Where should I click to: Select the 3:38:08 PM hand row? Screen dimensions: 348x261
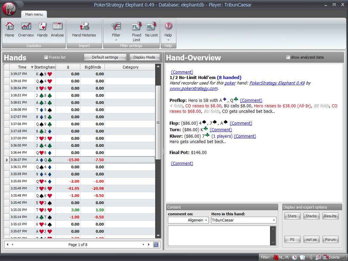pos(82,110)
